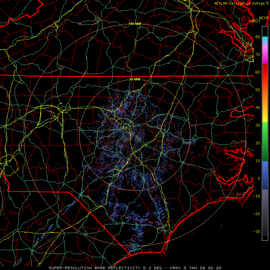Select the -30 value on the dBZ scale
Screen dimensions: 270x270
[x=256, y=232]
